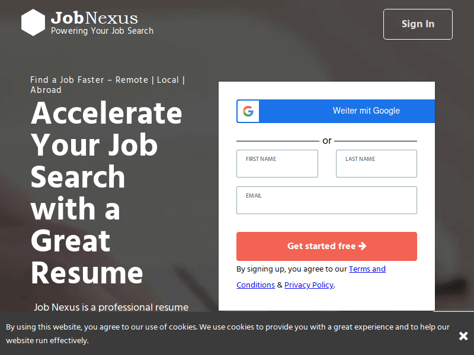
Task: Select the JobNexus brand text in the header
Action: coord(95,18)
